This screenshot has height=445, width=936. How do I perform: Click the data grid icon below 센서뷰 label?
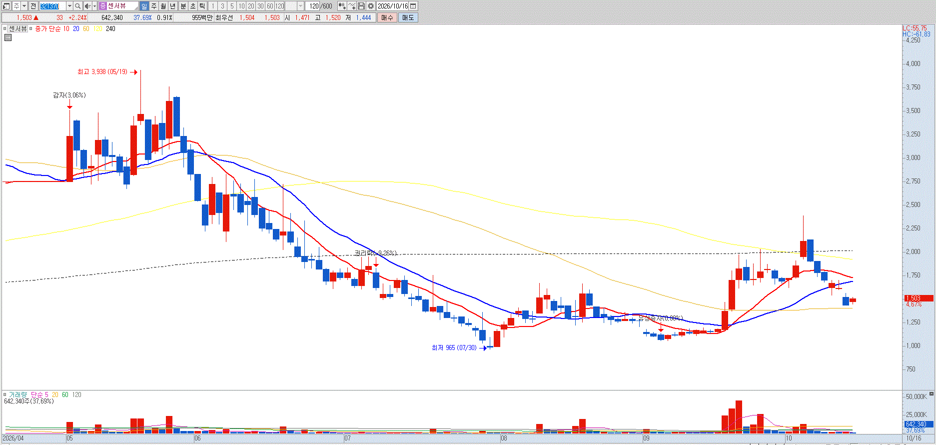tap(8, 37)
